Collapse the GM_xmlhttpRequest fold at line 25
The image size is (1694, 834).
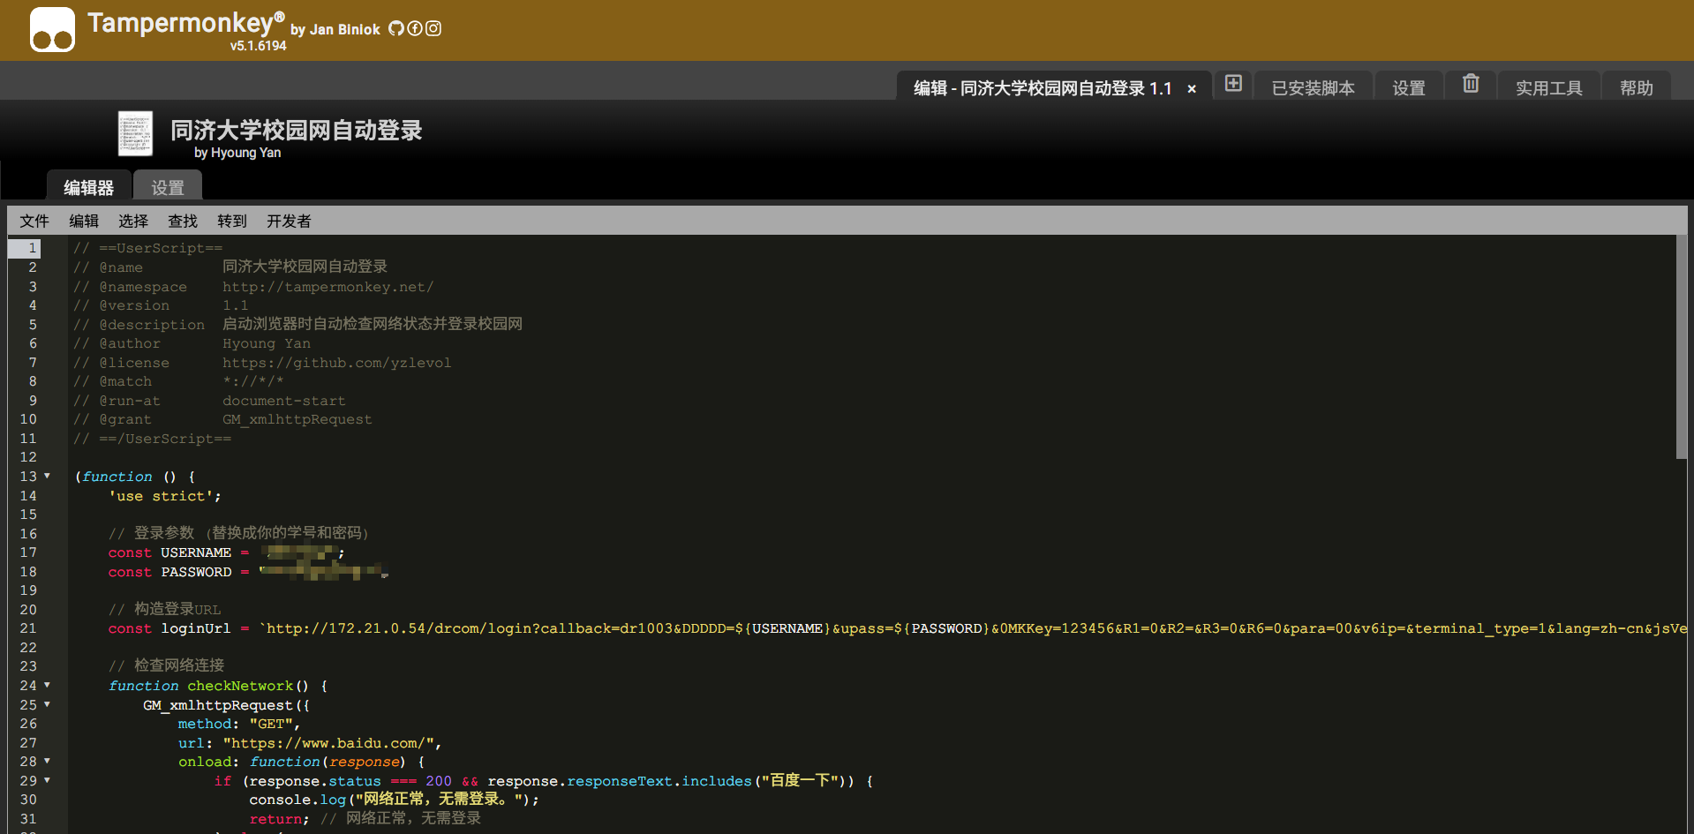[x=48, y=705]
